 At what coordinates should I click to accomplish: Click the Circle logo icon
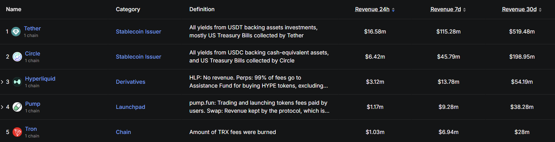click(17, 57)
